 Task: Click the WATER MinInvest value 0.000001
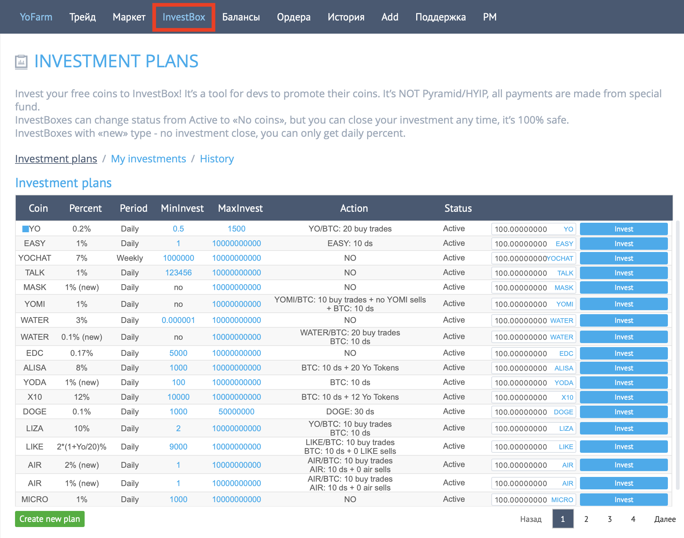click(178, 320)
